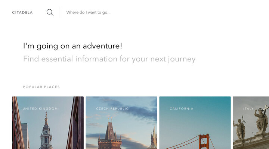Screen dimensions: 269x149
Task: Click the "Find essential information" subtitle text
Action: click(x=109, y=59)
